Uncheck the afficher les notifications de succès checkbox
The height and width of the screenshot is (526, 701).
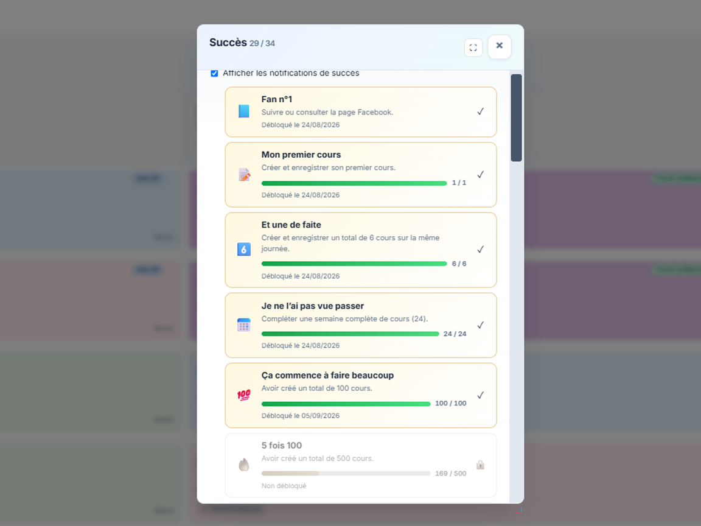[214, 73]
